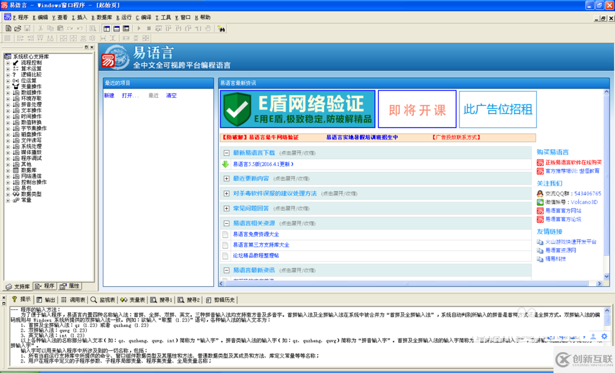
Task: Click the Stop square toolbar icon
Action: pyautogui.click(x=149, y=28)
